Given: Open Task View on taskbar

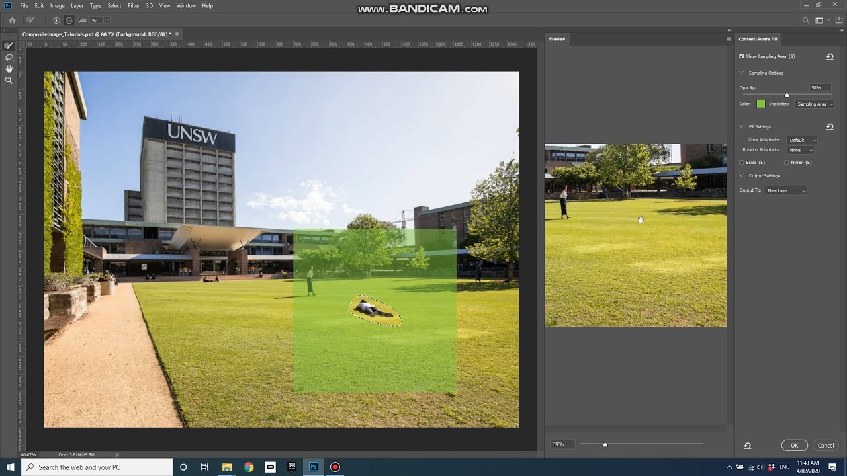Looking at the screenshot, I should [204, 467].
